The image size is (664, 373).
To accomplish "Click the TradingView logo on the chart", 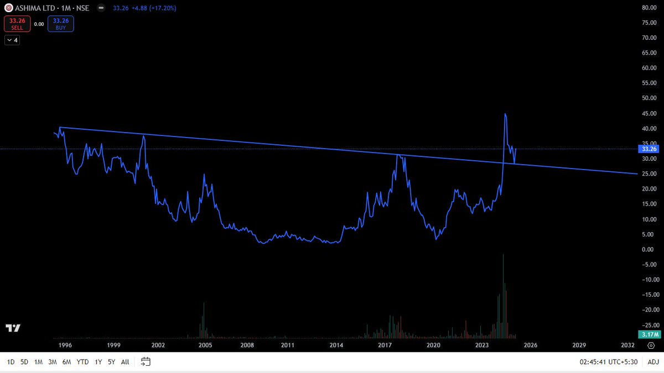I will coord(13,328).
